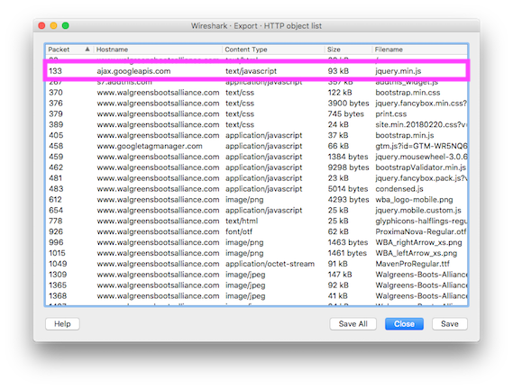Select packet 1309 row
Screen dimensions: 513x389
pyautogui.click(x=256, y=275)
